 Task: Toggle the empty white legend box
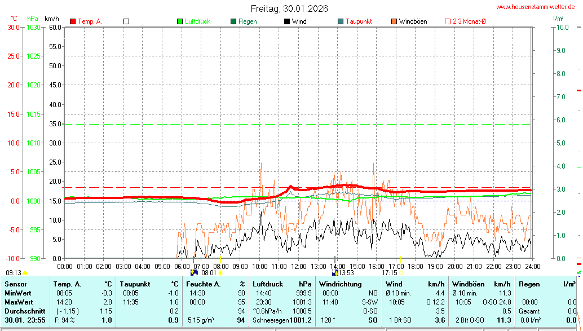(126, 21)
